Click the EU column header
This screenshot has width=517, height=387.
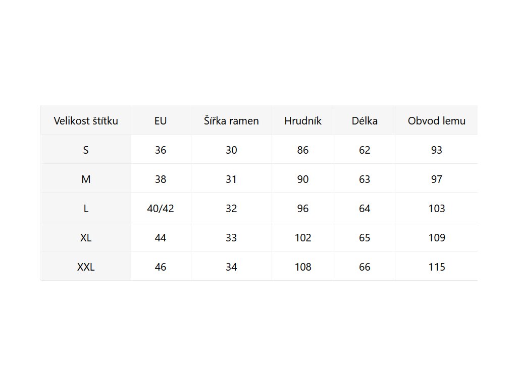coord(161,121)
